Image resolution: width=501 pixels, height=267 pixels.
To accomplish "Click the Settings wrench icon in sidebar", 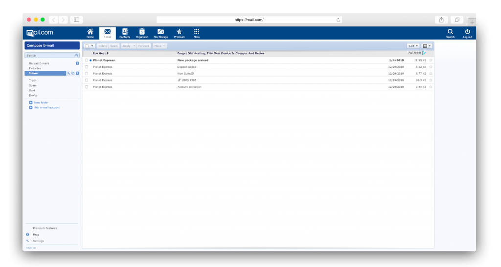I will (27, 241).
